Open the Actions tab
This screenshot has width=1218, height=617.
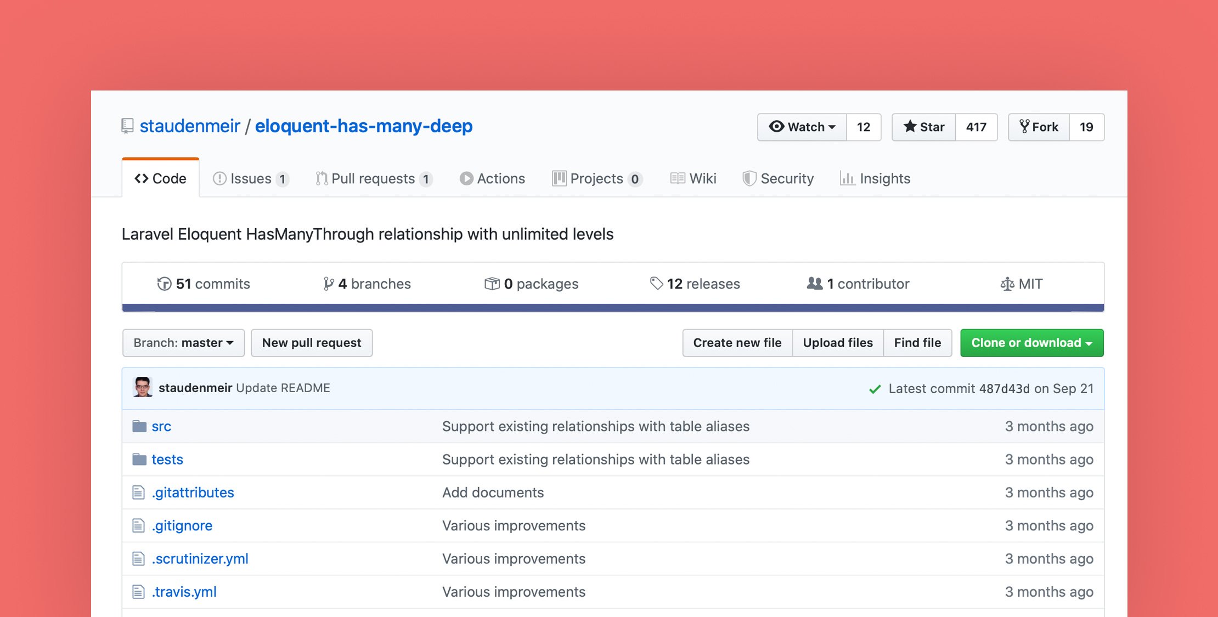492,179
